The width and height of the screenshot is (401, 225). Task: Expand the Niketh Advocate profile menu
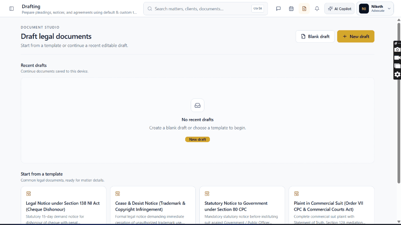coord(375,9)
